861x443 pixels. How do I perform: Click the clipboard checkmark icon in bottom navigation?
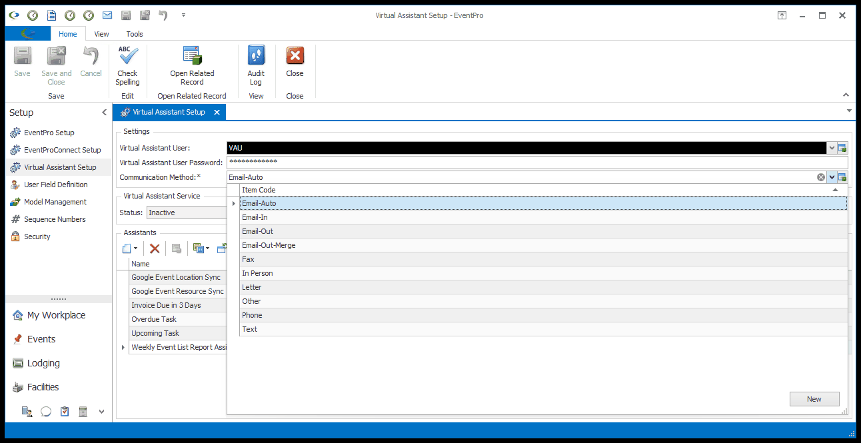65,411
